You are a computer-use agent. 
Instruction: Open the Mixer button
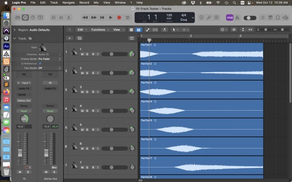point(61,17)
